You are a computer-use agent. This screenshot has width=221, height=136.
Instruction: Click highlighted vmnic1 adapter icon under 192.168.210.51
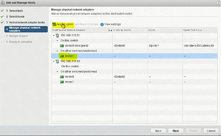coord(62,56)
